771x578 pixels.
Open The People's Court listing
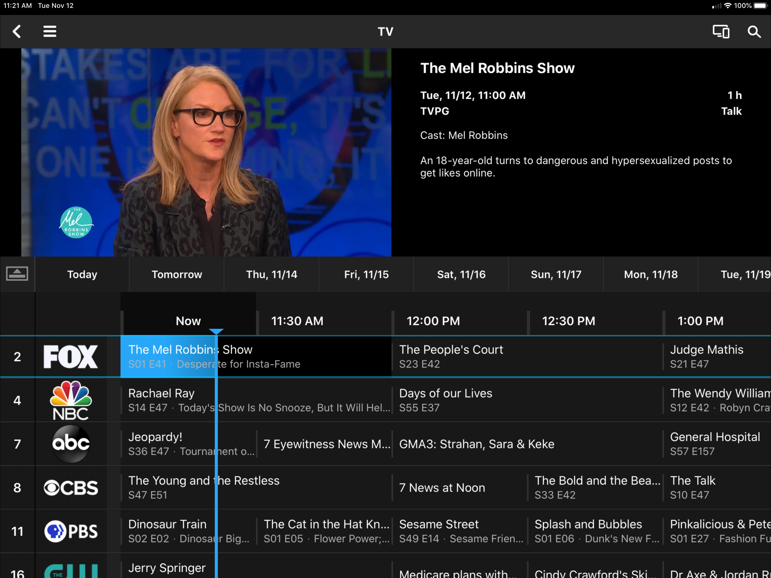point(527,356)
